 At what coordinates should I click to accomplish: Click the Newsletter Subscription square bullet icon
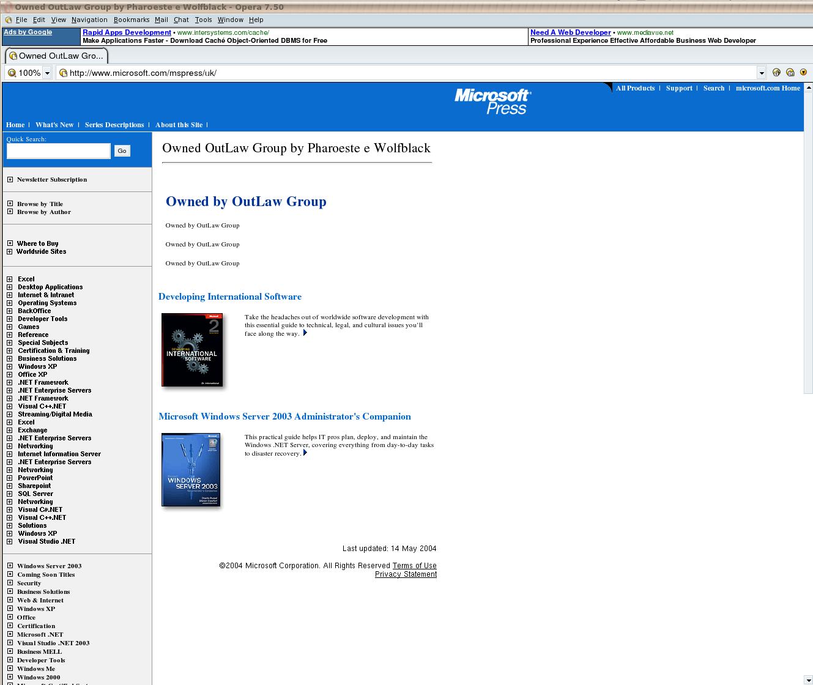coord(10,180)
